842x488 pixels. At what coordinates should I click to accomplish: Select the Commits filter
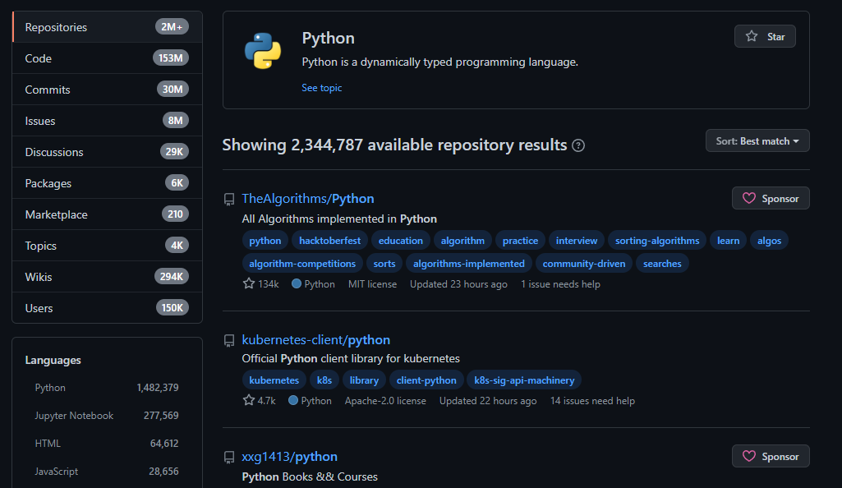[x=108, y=89]
